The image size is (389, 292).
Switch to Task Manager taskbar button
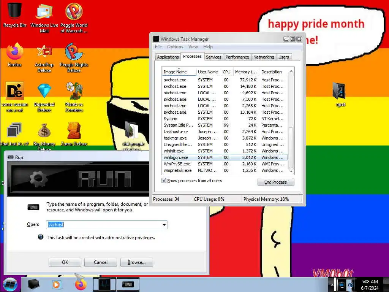(104, 284)
